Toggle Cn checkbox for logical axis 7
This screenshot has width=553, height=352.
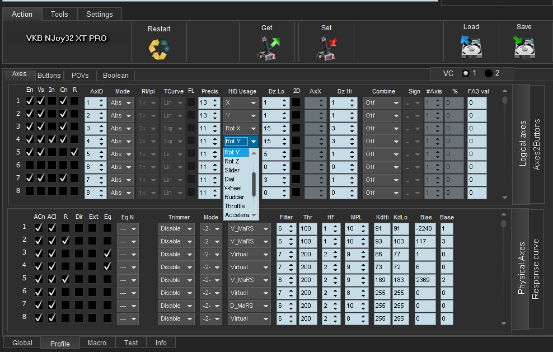point(63,178)
